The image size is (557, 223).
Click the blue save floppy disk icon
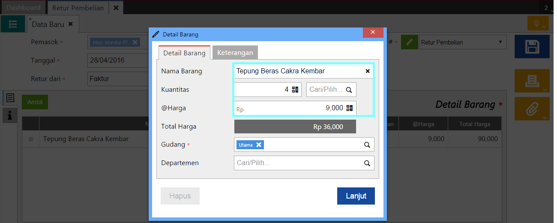(x=532, y=46)
